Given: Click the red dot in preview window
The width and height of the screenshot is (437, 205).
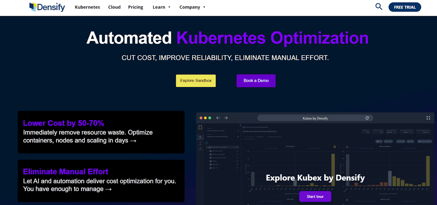Looking at the screenshot, I should 201,118.
